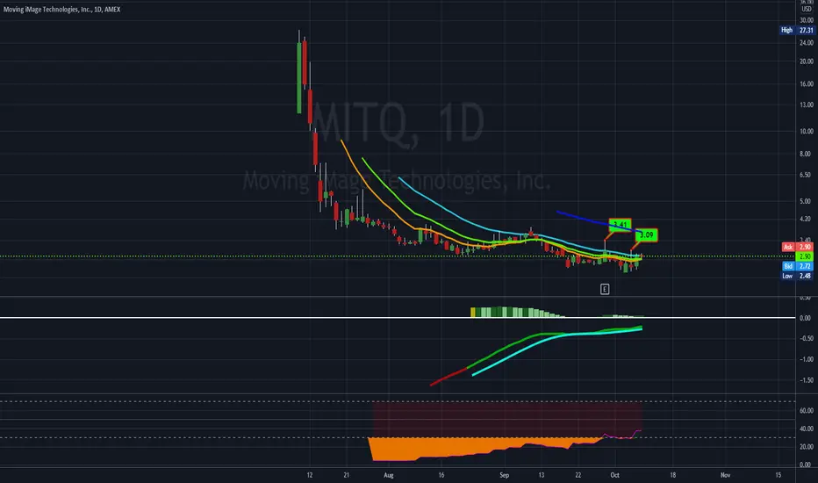Click the 21 date label on time axis
The width and height of the screenshot is (818, 483).
click(347, 475)
